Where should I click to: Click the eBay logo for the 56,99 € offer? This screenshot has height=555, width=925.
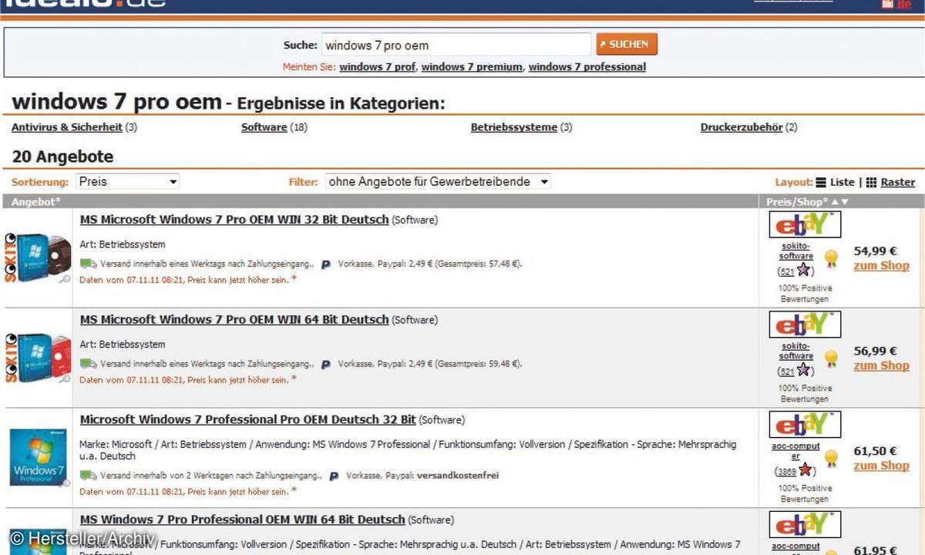coord(805,325)
